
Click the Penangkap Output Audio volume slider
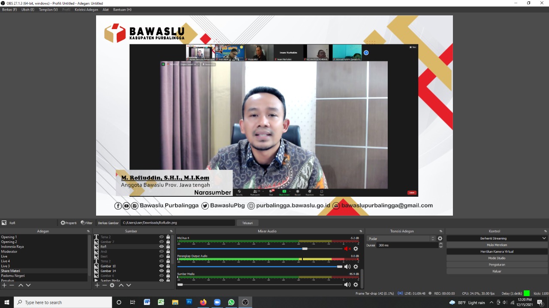click(x=259, y=267)
